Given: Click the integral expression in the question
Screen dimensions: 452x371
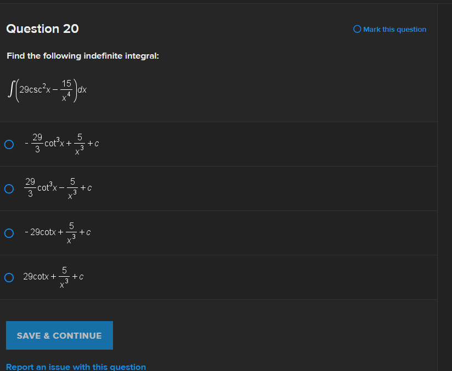Looking at the screenshot, I should point(47,89).
